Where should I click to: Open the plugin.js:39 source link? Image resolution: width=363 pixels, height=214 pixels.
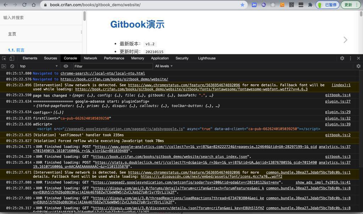[x=338, y=124]
